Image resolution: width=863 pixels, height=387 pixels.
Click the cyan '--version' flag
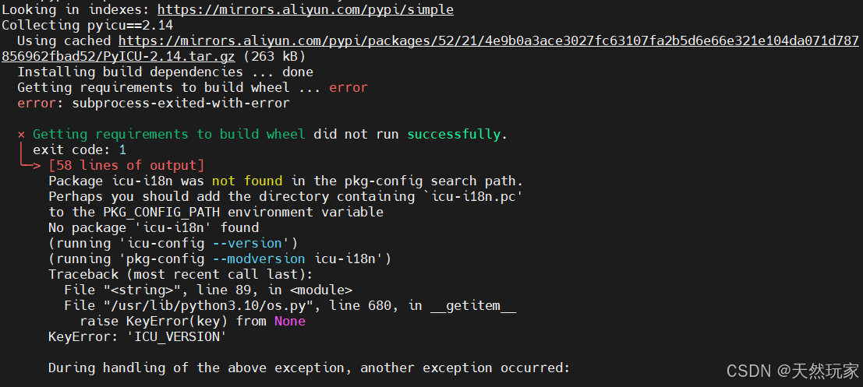(x=251, y=243)
